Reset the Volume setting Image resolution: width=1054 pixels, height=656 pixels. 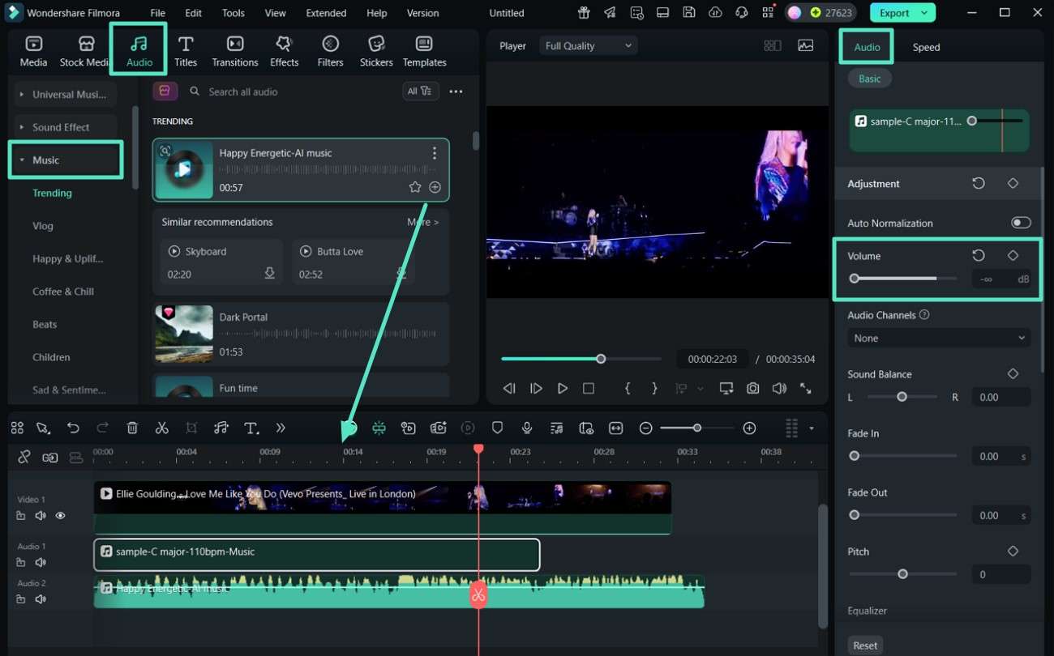point(979,255)
